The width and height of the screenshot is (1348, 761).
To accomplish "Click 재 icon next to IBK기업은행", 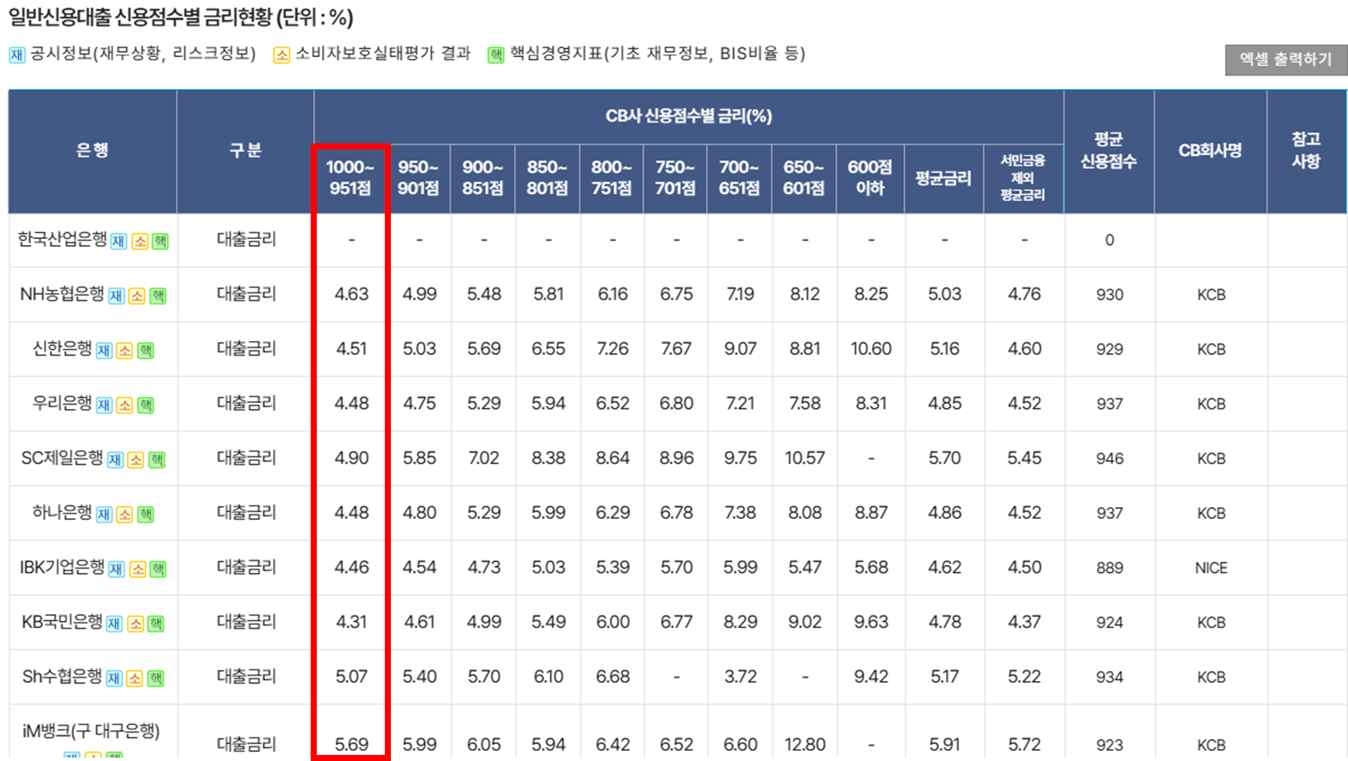I will (117, 569).
